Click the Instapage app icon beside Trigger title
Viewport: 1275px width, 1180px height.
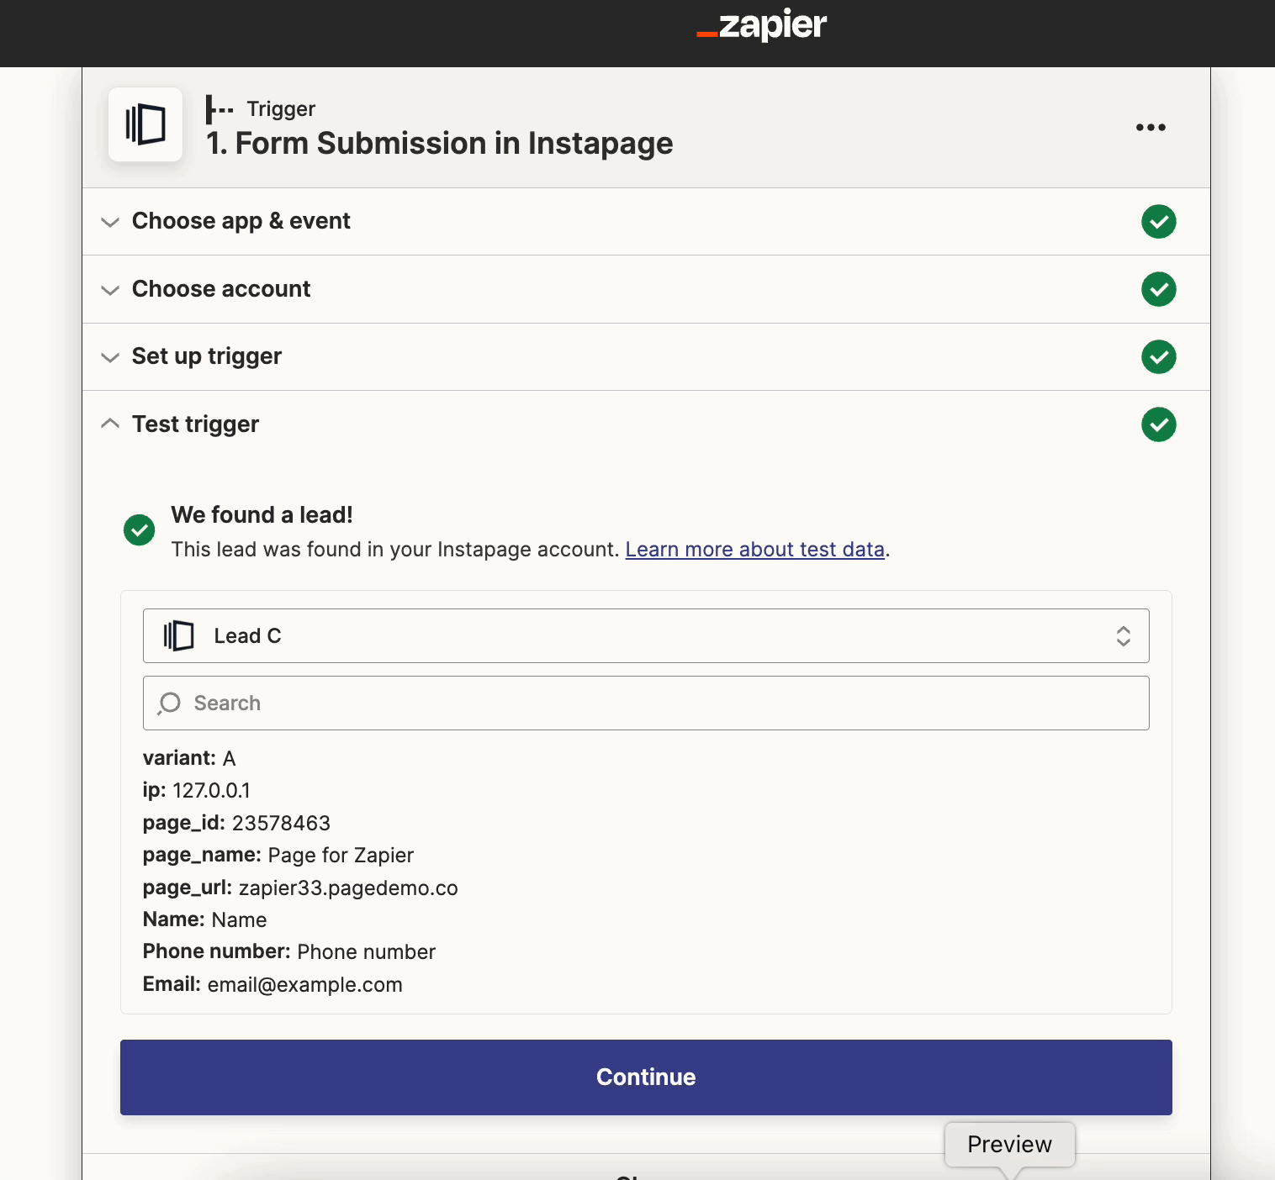click(145, 124)
